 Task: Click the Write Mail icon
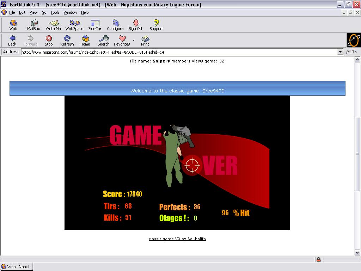54,25
